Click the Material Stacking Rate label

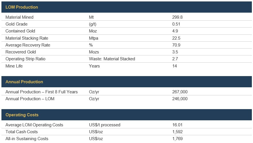click(x=27, y=38)
